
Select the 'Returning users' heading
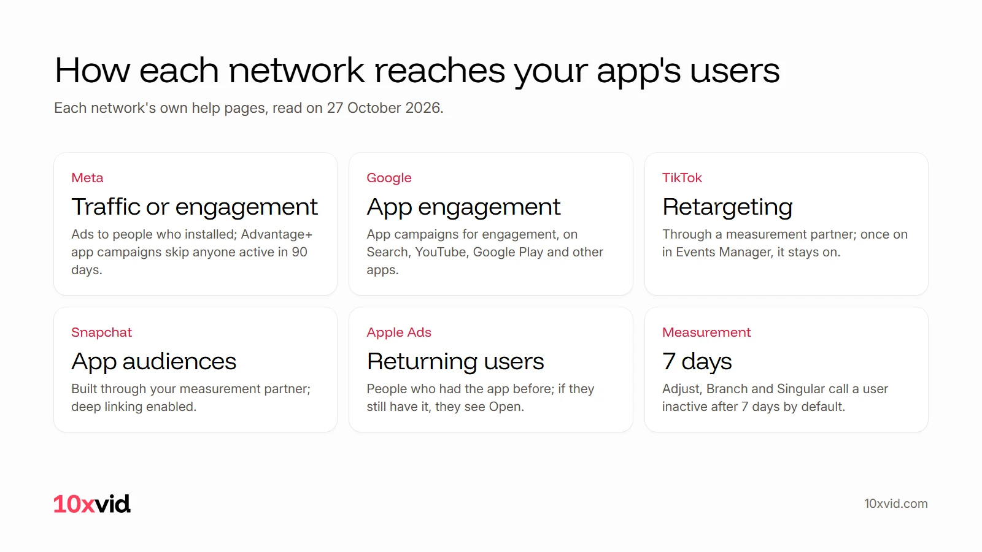pyautogui.click(x=455, y=362)
